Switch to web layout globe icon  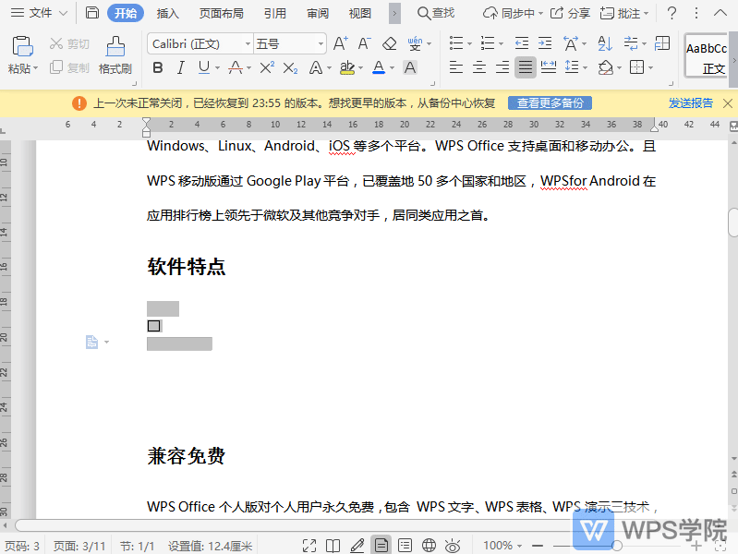point(429,546)
